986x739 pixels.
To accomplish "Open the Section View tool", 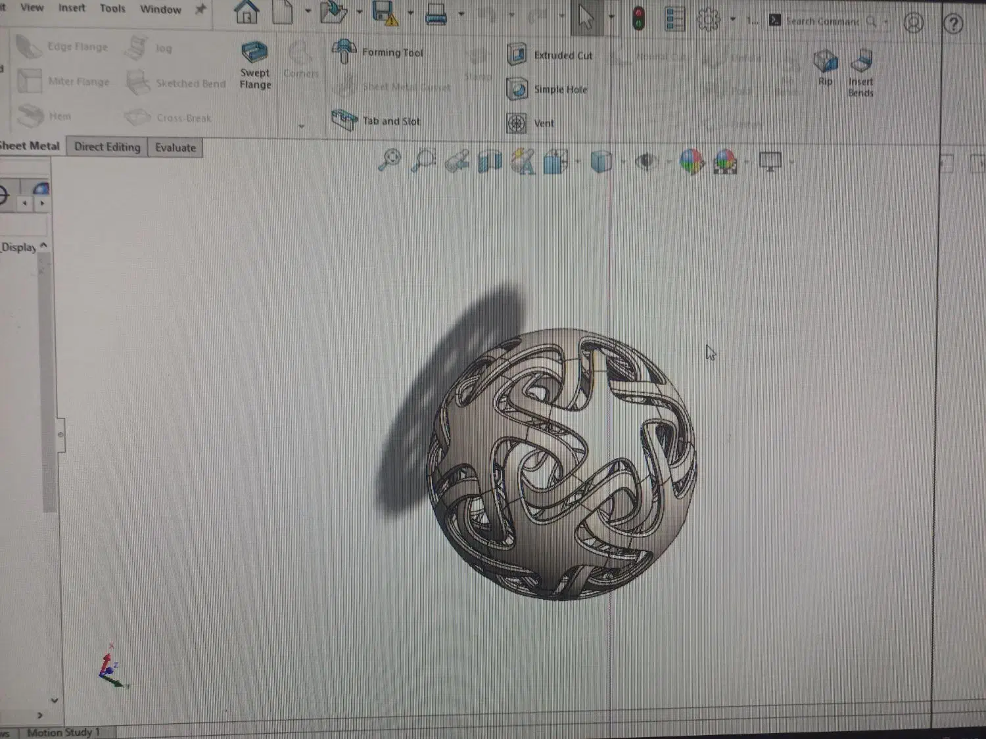I will click(x=488, y=162).
